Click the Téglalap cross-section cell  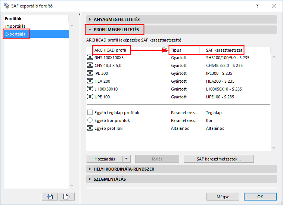tap(214, 113)
